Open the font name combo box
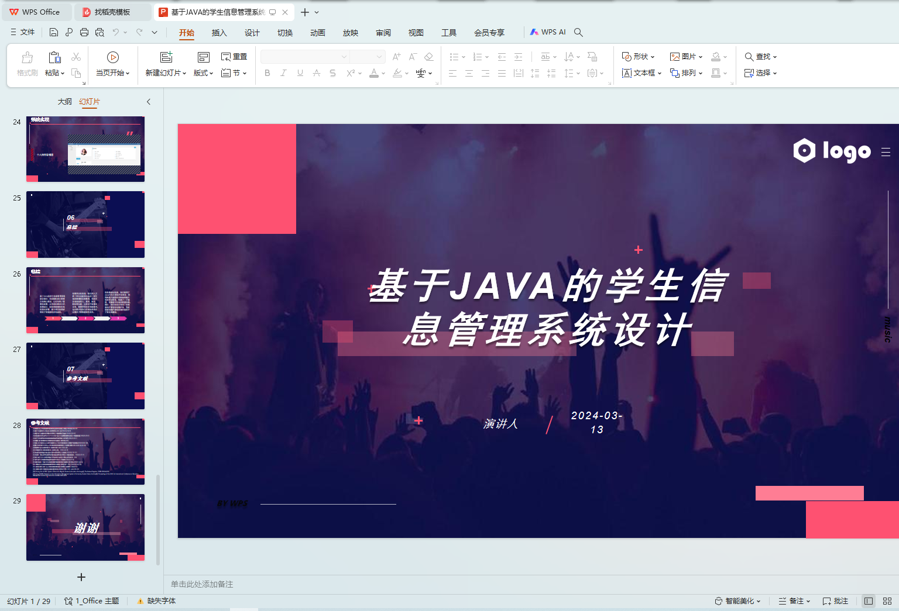 tap(305, 57)
